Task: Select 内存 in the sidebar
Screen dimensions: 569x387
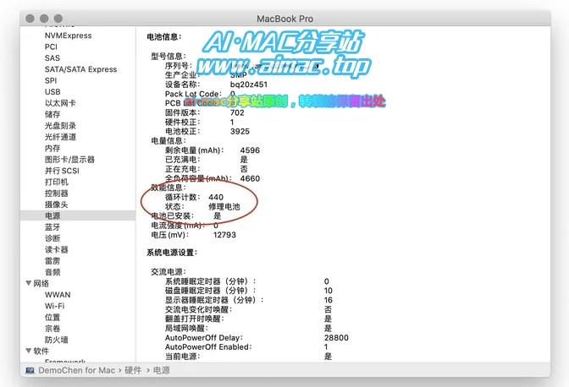Action: pyautogui.click(x=52, y=148)
